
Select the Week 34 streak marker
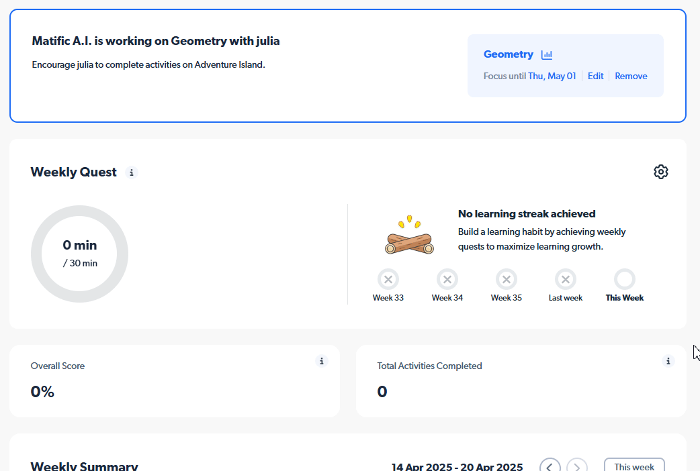click(447, 280)
